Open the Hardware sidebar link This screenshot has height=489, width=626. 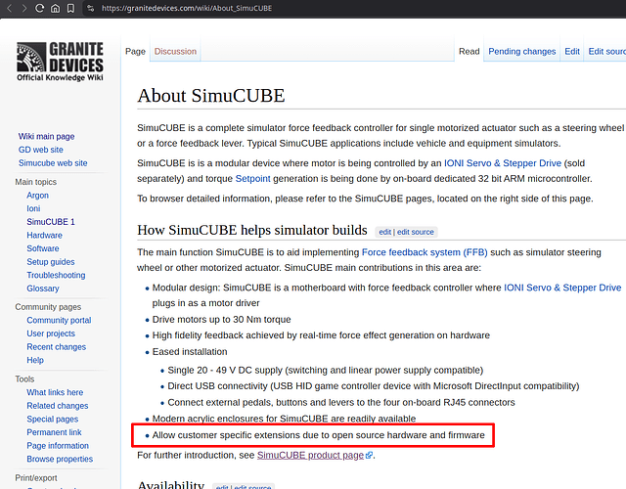[x=44, y=235]
